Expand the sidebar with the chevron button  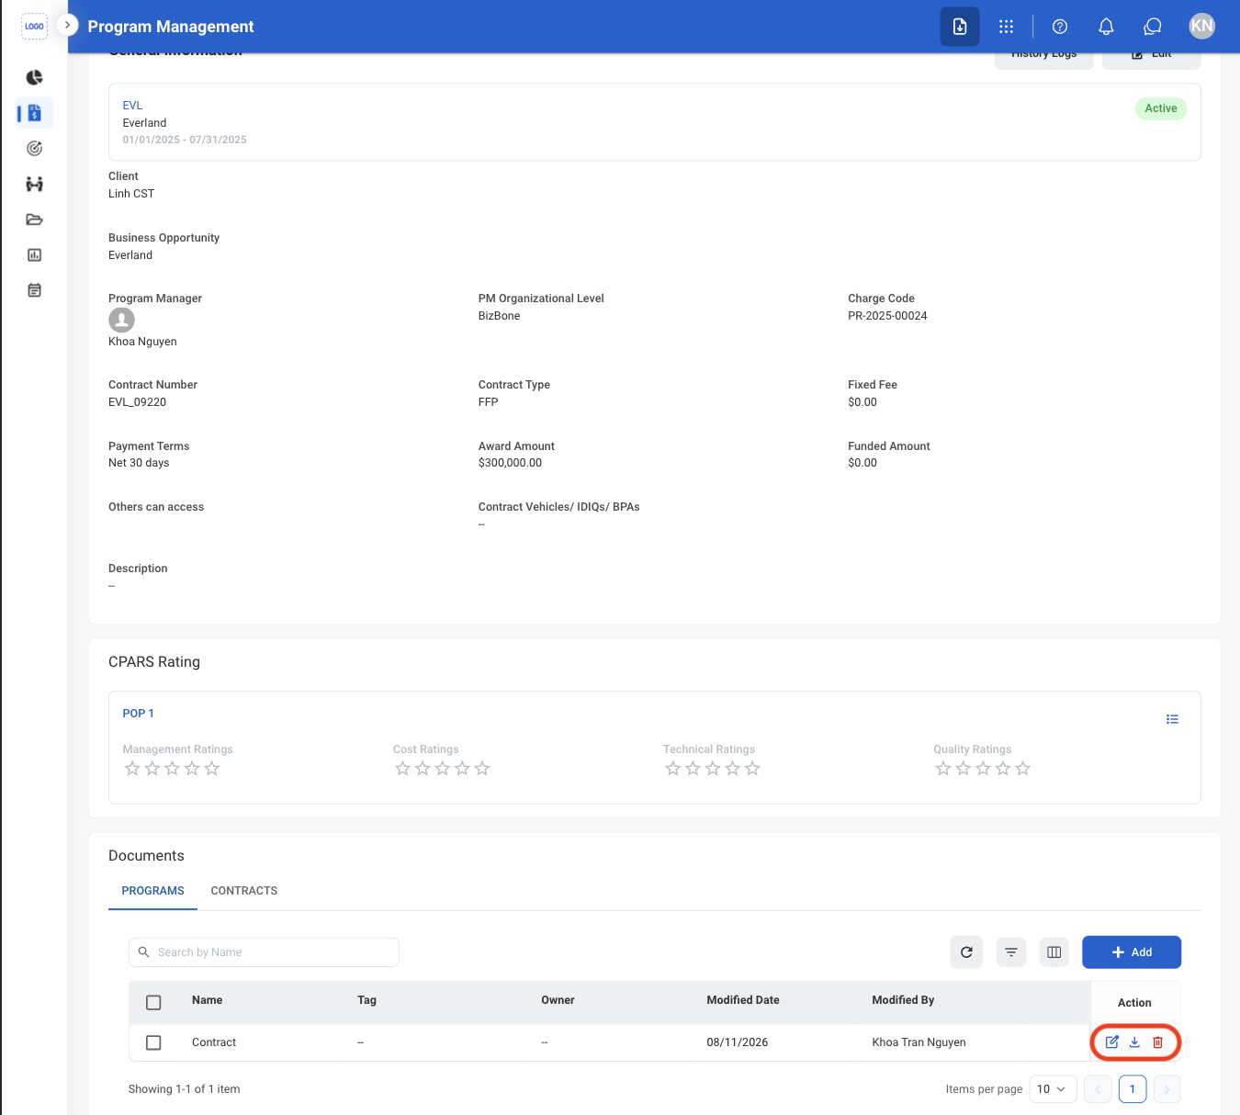[x=67, y=25]
